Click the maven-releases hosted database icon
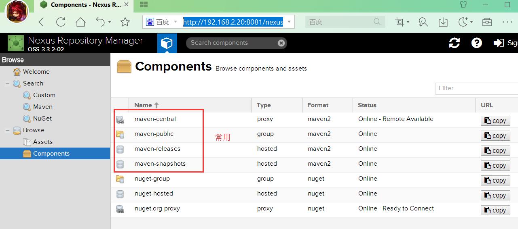Image resolution: width=518 pixels, height=229 pixels. point(120,149)
